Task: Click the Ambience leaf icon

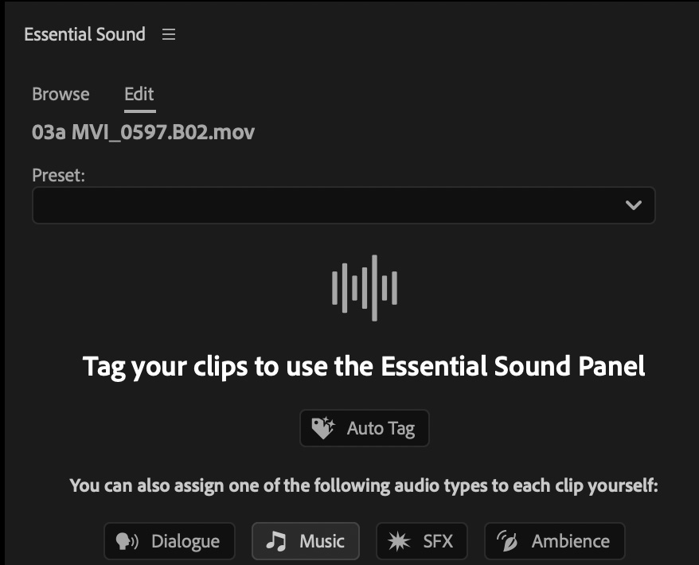Action: (507, 542)
